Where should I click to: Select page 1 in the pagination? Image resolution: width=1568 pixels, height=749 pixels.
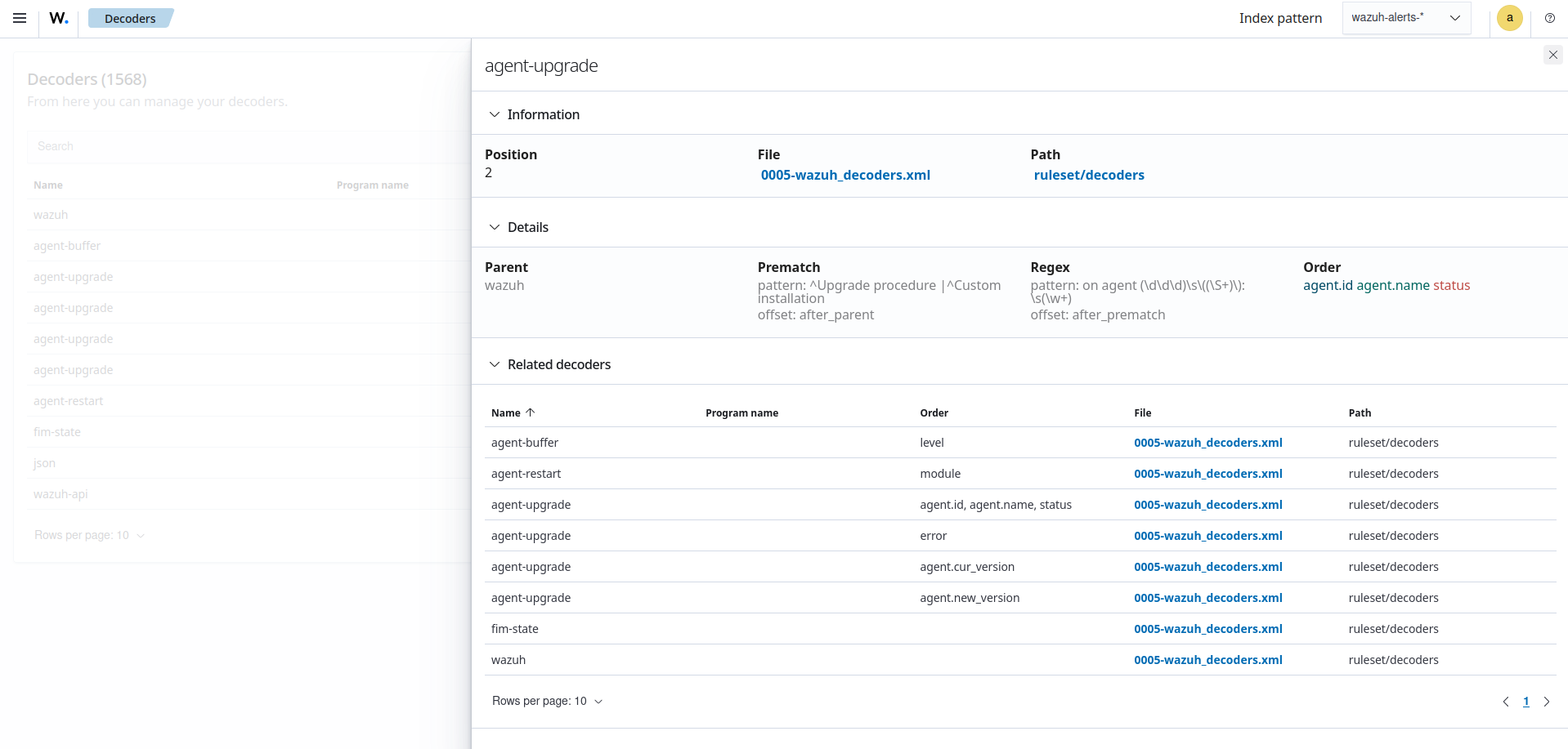(x=1525, y=702)
